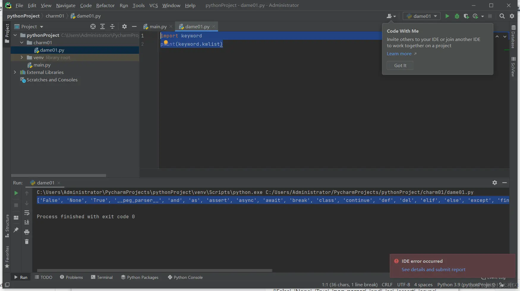This screenshot has width=520, height=291.
Task: Open Python Packages tool tab
Action: 140,277
